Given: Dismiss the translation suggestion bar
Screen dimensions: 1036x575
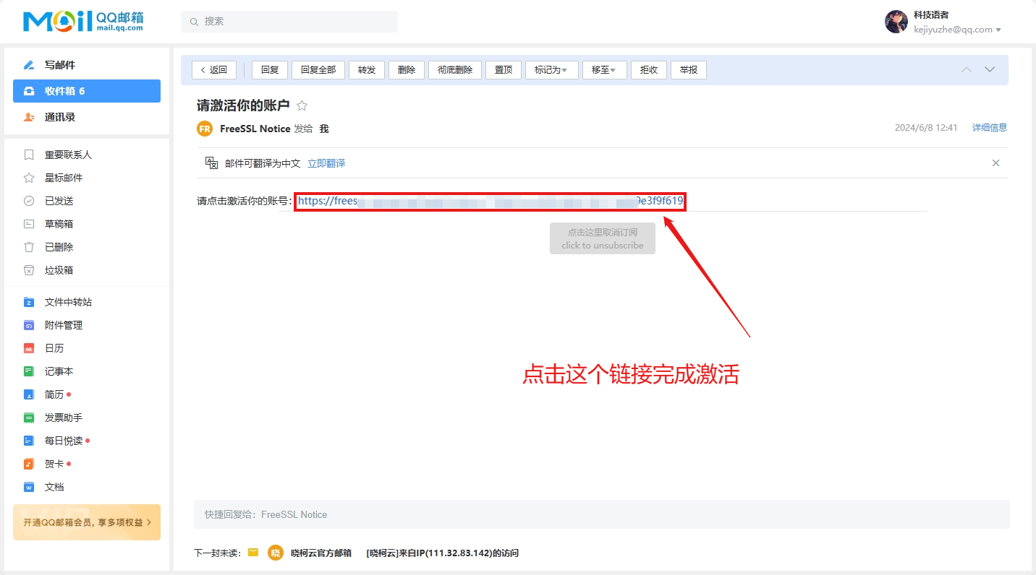Looking at the screenshot, I should coord(995,163).
